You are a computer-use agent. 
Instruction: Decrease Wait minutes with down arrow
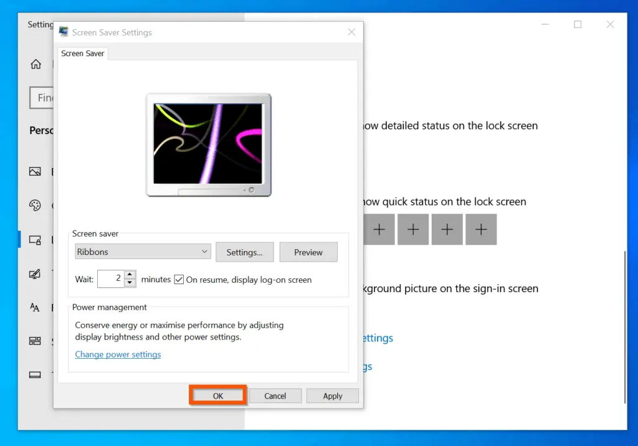click(130, 283)
